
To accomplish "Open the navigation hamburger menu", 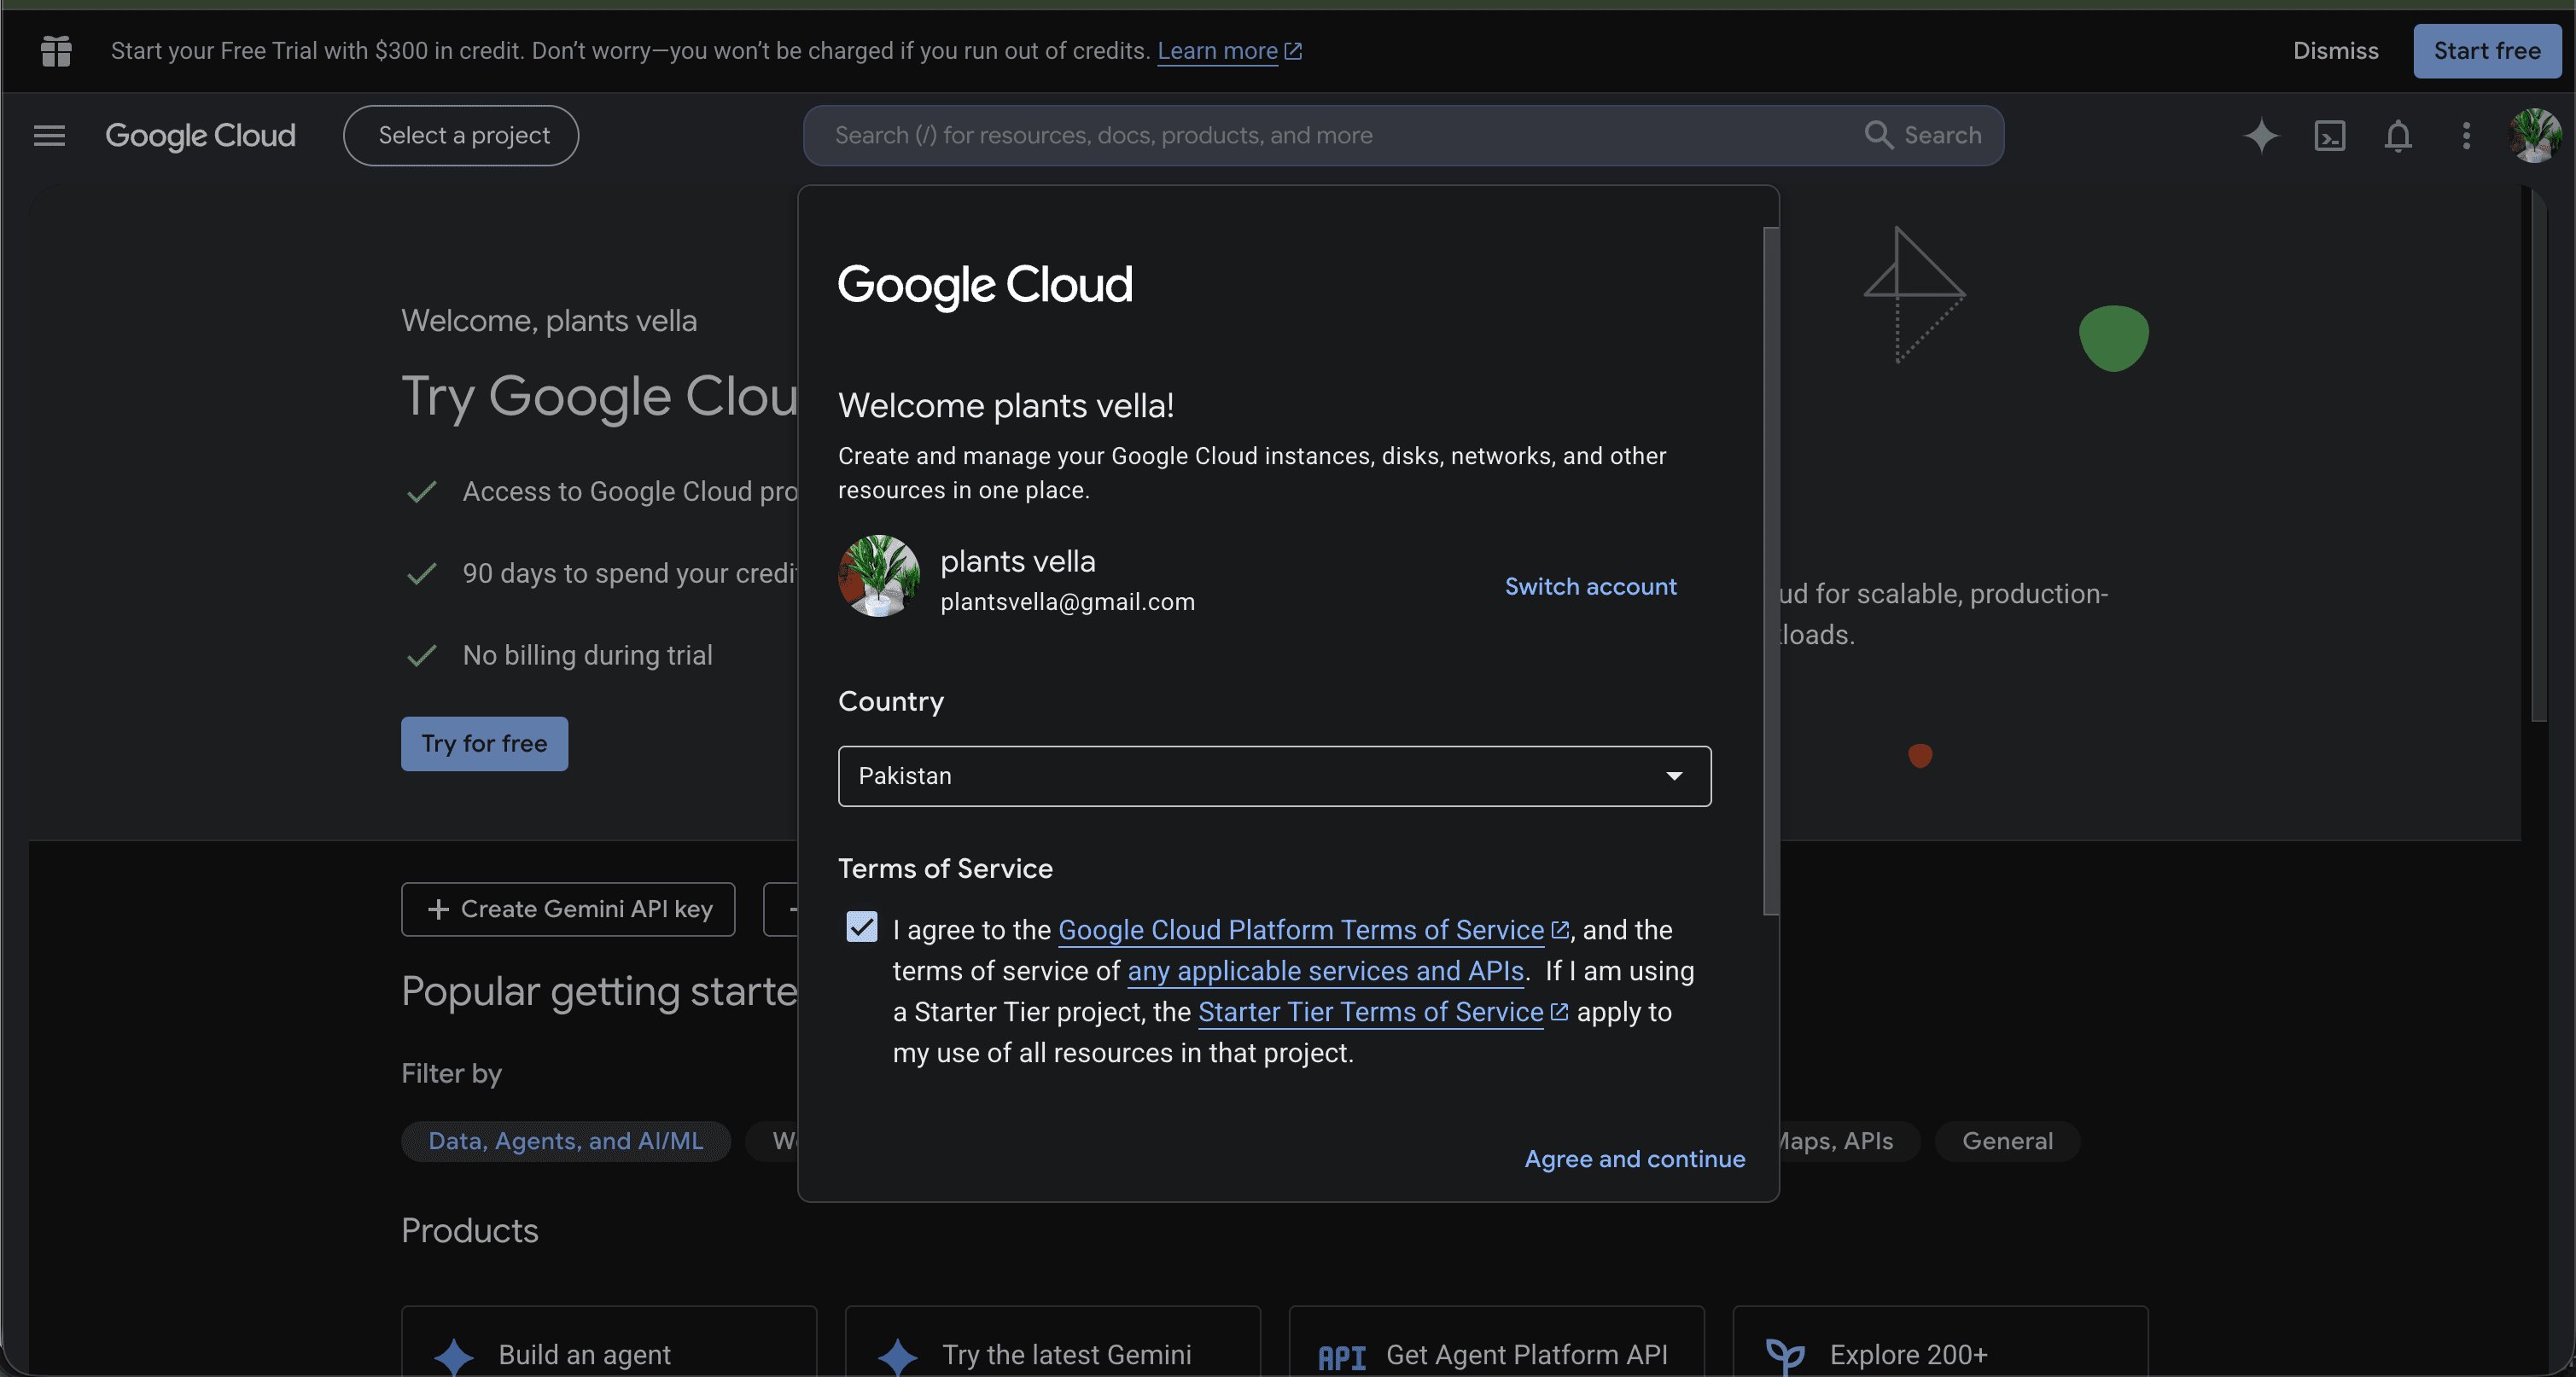I will coord(49,135).
